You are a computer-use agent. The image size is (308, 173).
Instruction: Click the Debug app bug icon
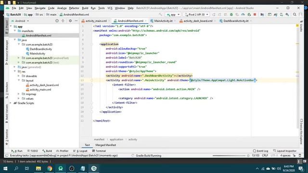click(231, 14)
